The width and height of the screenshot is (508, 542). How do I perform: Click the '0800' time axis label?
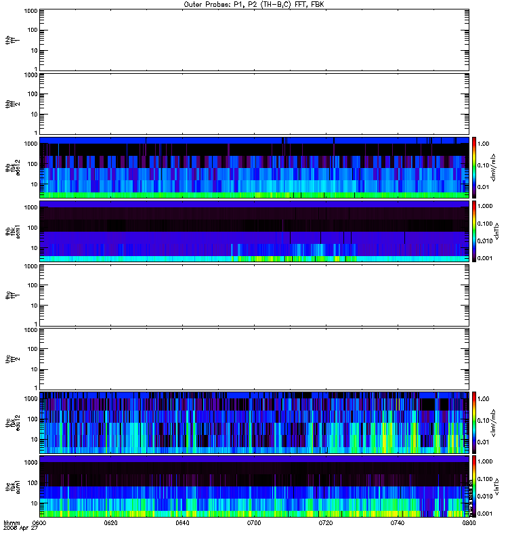point(469,522)
